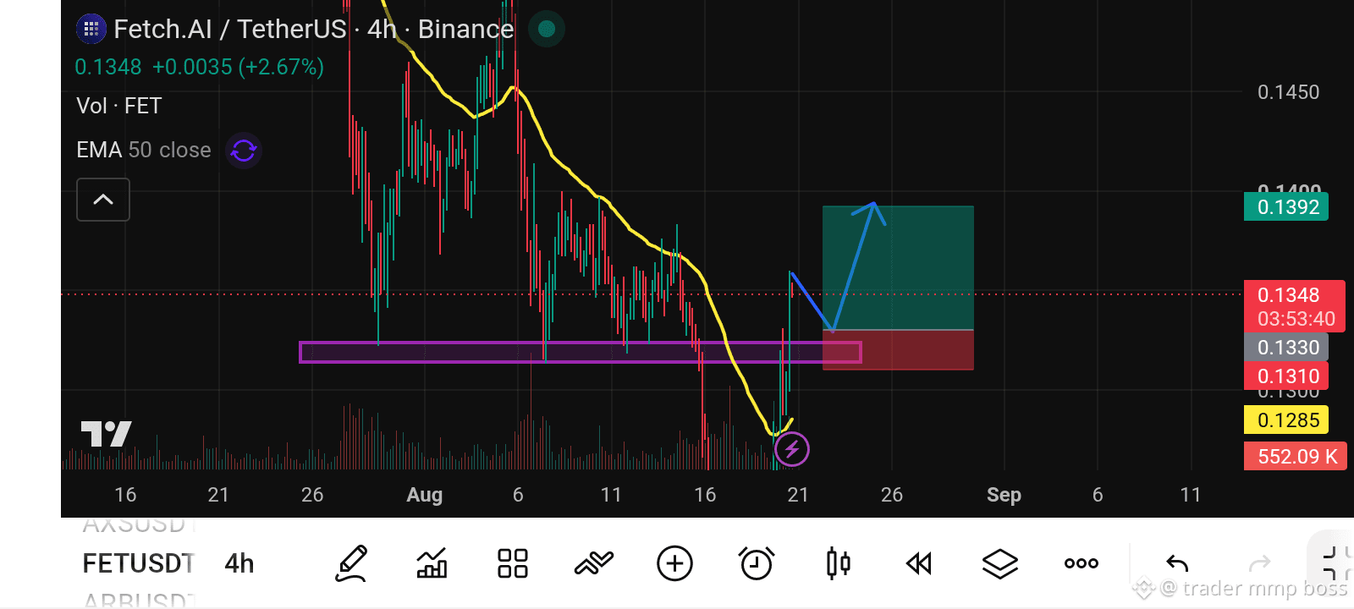Image resolution: width=1354 pixels, height=609 pixels.
Task: Click the 0.1330 entry price label
Action: click(x=1286, y=347)
